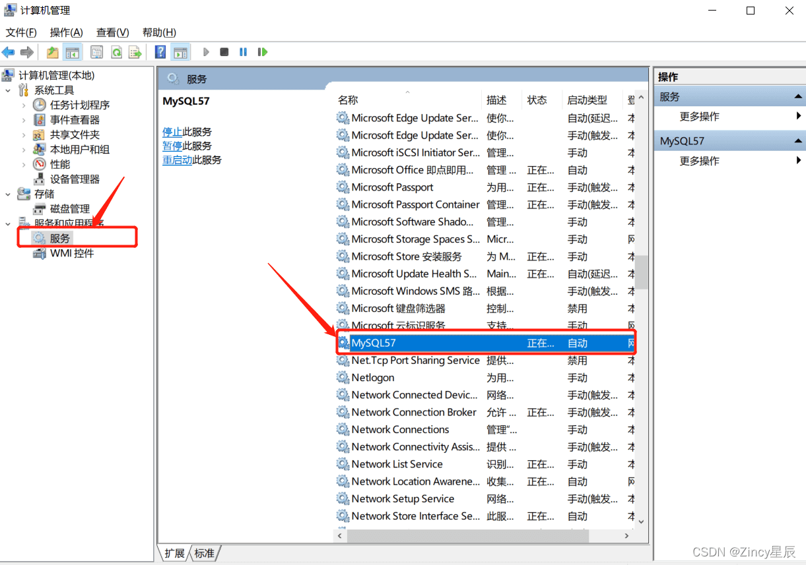
Task: Click the Pause Service toolbar icon
Action: [x=243, y=52]
